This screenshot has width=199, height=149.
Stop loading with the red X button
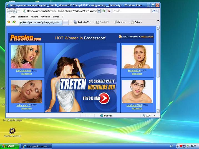pos(109,11)
